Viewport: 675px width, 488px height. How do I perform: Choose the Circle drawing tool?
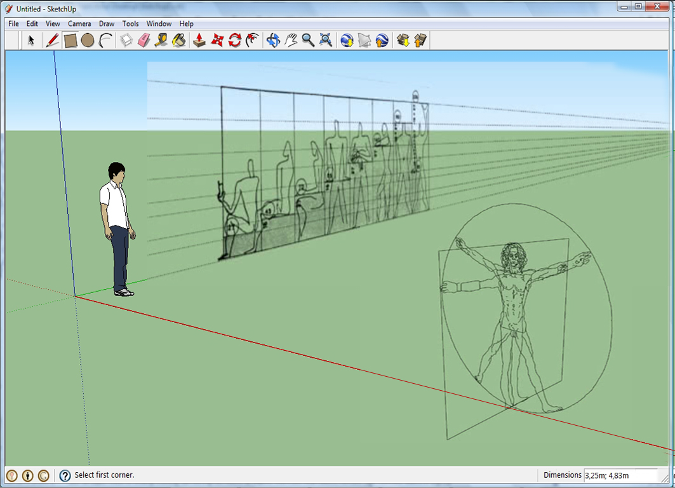(x=88, y=41)
